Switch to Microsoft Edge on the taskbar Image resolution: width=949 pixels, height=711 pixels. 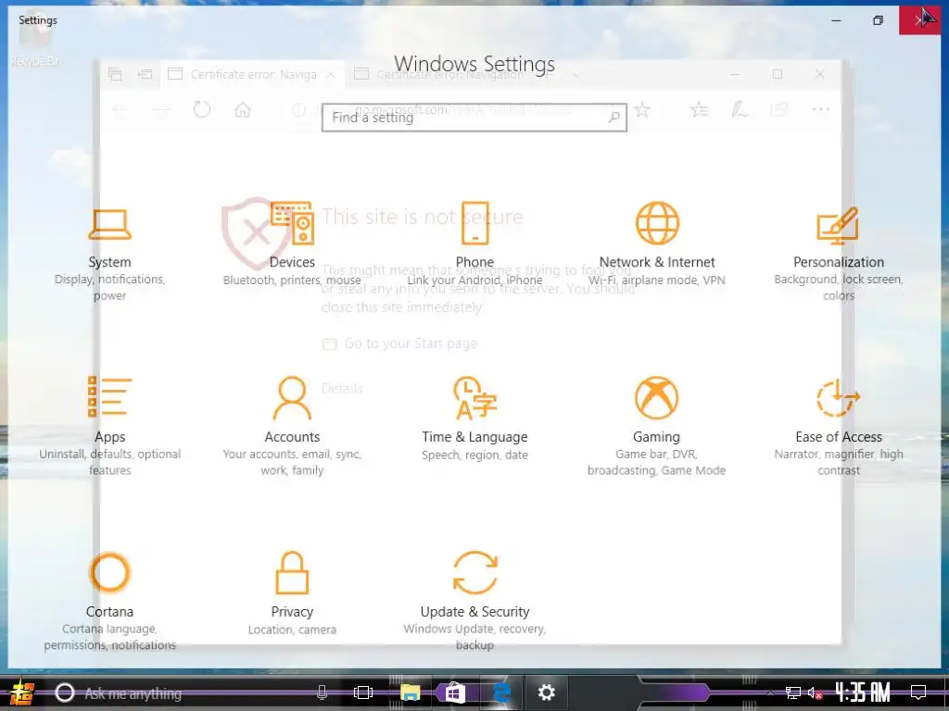click(x=501, y=692)
